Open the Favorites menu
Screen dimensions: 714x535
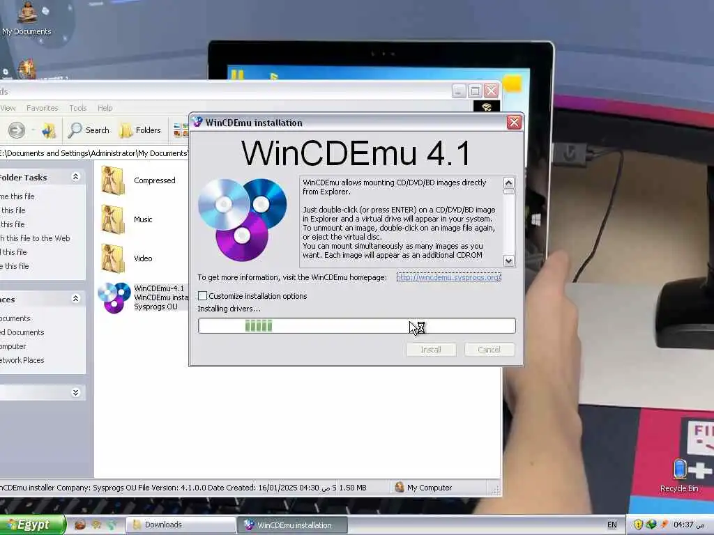[43, 108]
